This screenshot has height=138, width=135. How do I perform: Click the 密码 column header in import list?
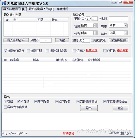click(44, 20)
